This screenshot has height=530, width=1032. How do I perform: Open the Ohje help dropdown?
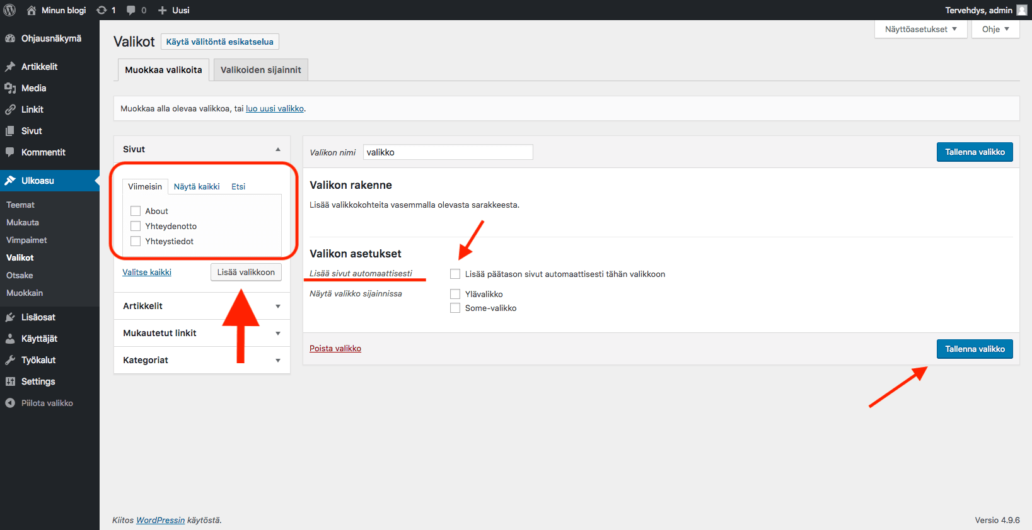995,29
